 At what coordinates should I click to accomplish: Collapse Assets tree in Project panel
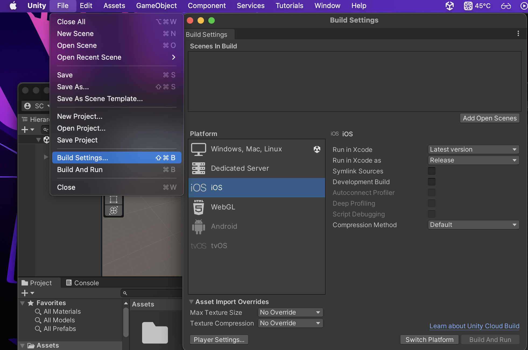pyautogui.click(x=23, y=345)
